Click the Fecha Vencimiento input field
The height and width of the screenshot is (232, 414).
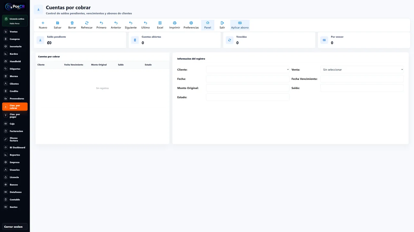(x=362, y=79)
